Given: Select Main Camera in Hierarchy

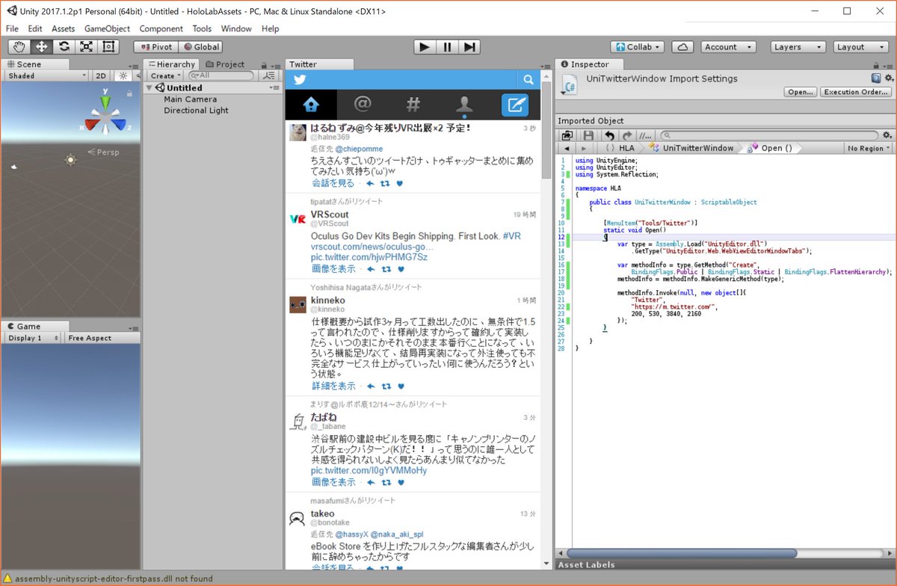Looking at the screenshot, I should 191,99.
